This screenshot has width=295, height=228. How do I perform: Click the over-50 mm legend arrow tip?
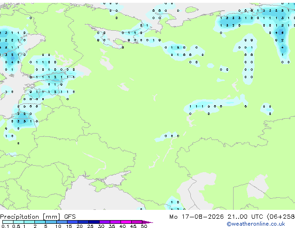pos(147,222)
